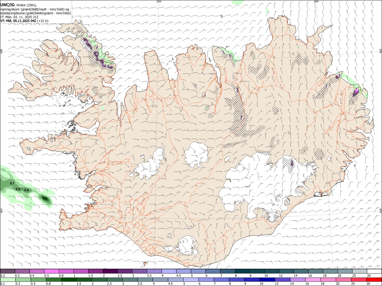Click the '1.4' rainfall value in dark green patch
This screenshot has width=382, height=286.
click(45, 198)
